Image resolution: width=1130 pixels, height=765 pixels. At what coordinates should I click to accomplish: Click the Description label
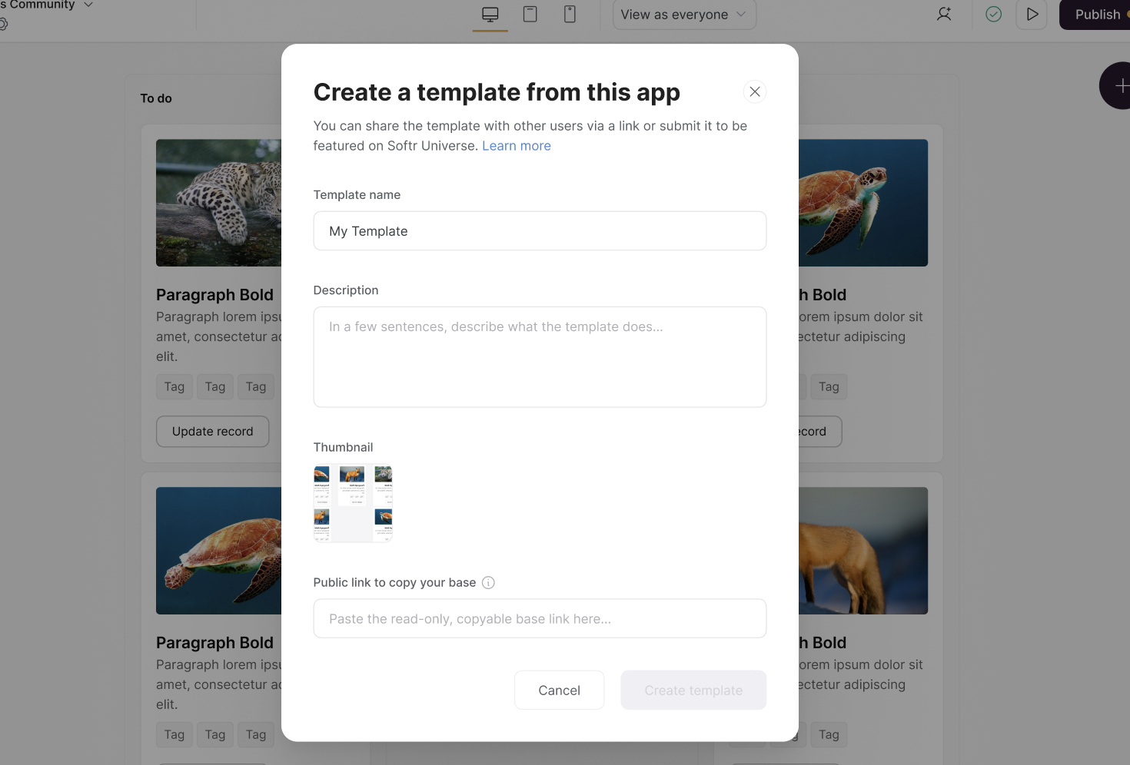346,290
